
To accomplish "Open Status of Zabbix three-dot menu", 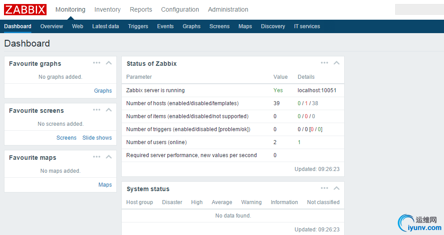I will [x=324, y=63].
